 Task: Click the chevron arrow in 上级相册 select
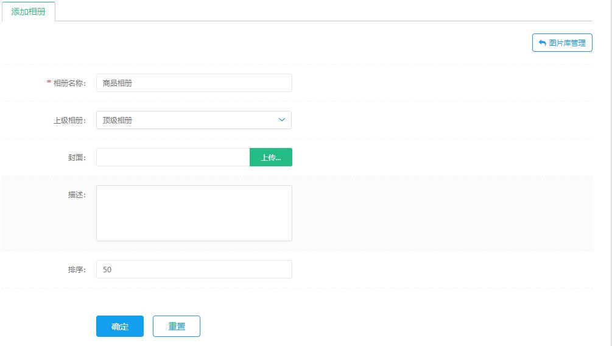[x=282, y=120]
